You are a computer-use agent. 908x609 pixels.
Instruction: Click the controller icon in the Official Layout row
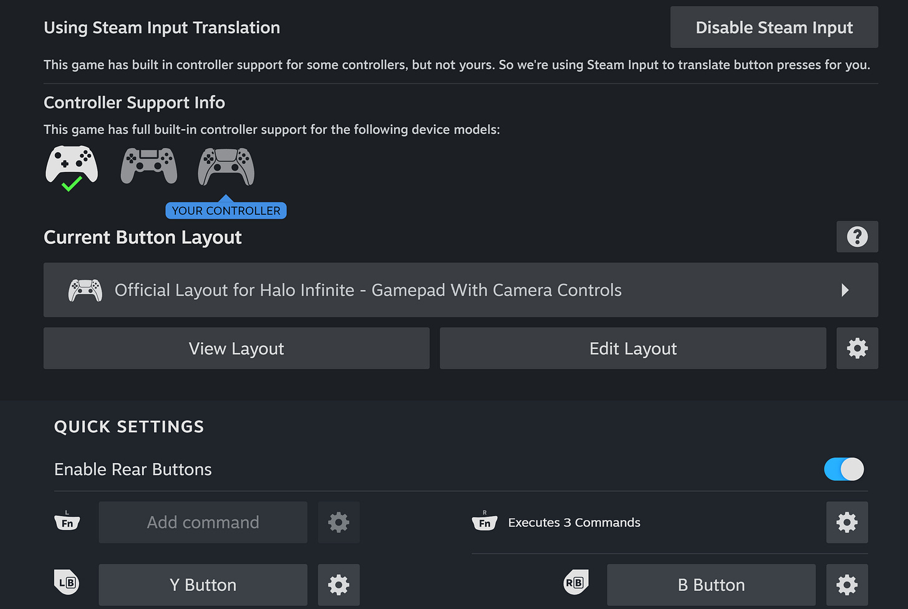tap(85, 290)
